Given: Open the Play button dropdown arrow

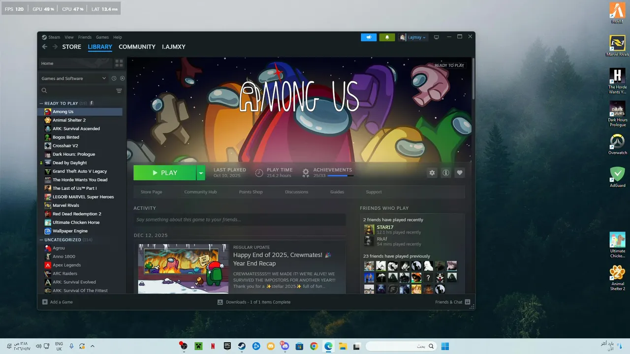Looking at the screenshot, I should [200, 173].
